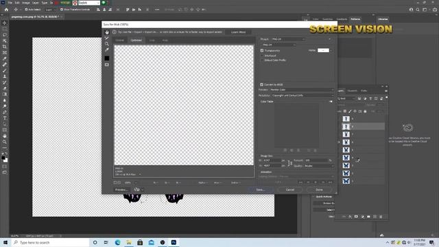Image resolution: width=439 pixels, height=247 pixels.
Task: Click the Windows Start button
Action: pos(5,242)
